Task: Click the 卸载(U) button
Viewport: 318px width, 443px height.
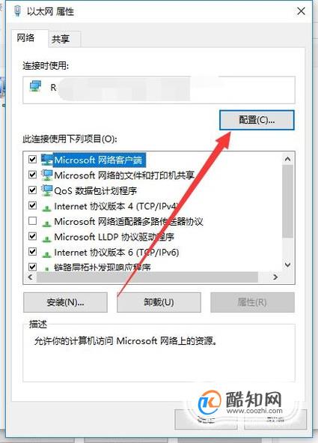Action: tap(159, 302)
